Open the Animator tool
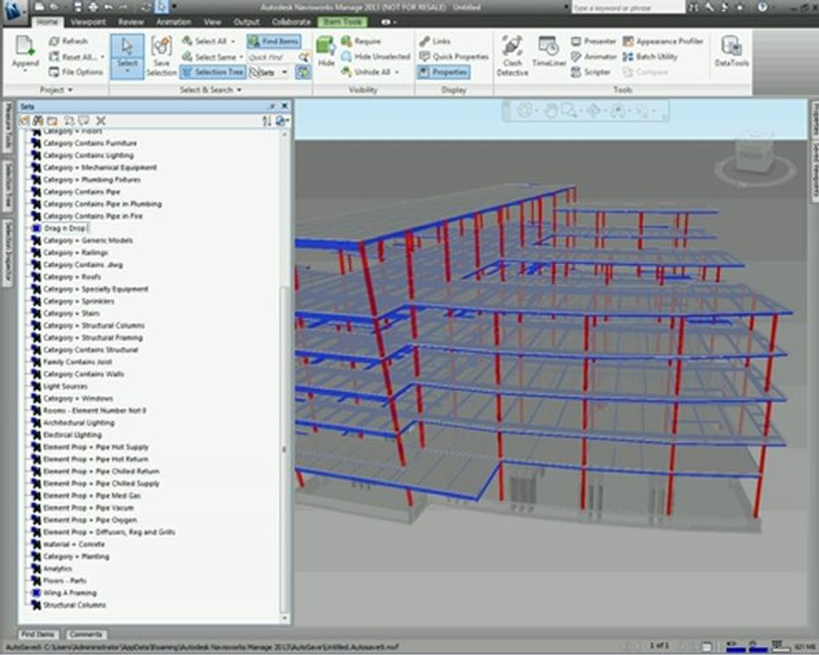Image resolution: width=819 pixels, height=655 pixels. click(593, 56)
